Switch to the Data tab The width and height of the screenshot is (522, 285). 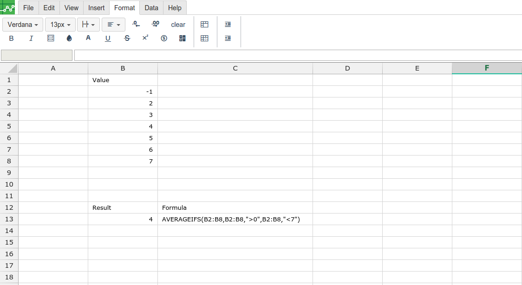coord(151,8)
